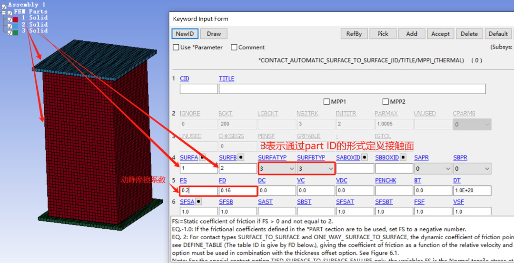Click the dot button beside SFSA
This screenshot has height=263, width=514.
tap(198, 202)
